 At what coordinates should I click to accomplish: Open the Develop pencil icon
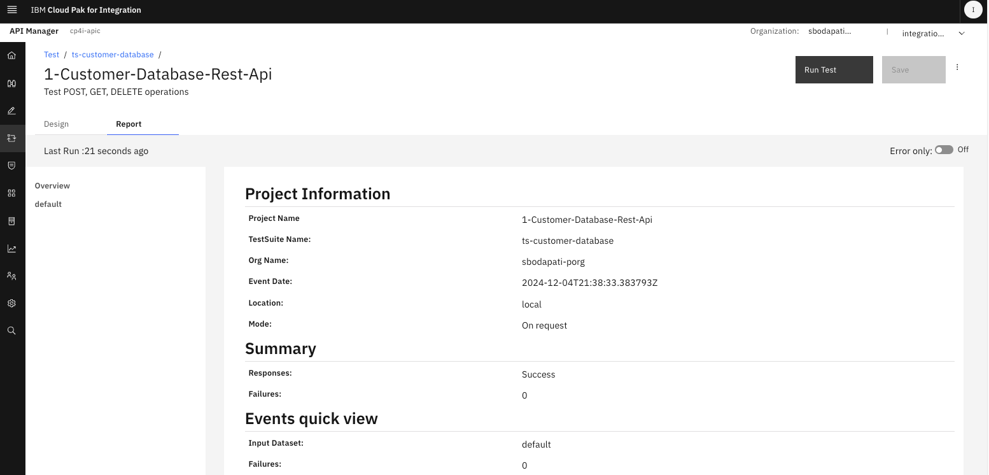coord(11,111)
